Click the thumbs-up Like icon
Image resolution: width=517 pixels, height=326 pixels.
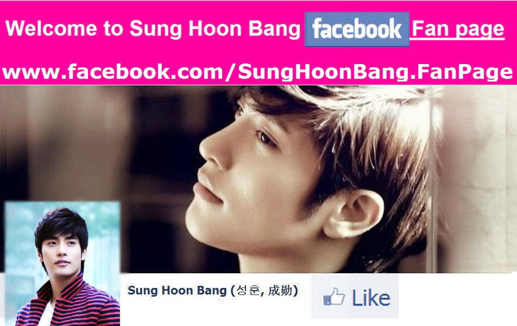tap(334, 296)
